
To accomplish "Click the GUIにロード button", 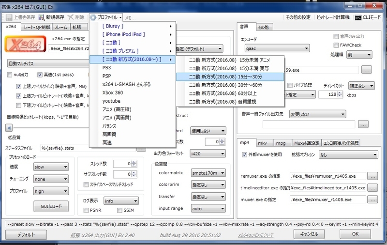I will coord(51,206).
